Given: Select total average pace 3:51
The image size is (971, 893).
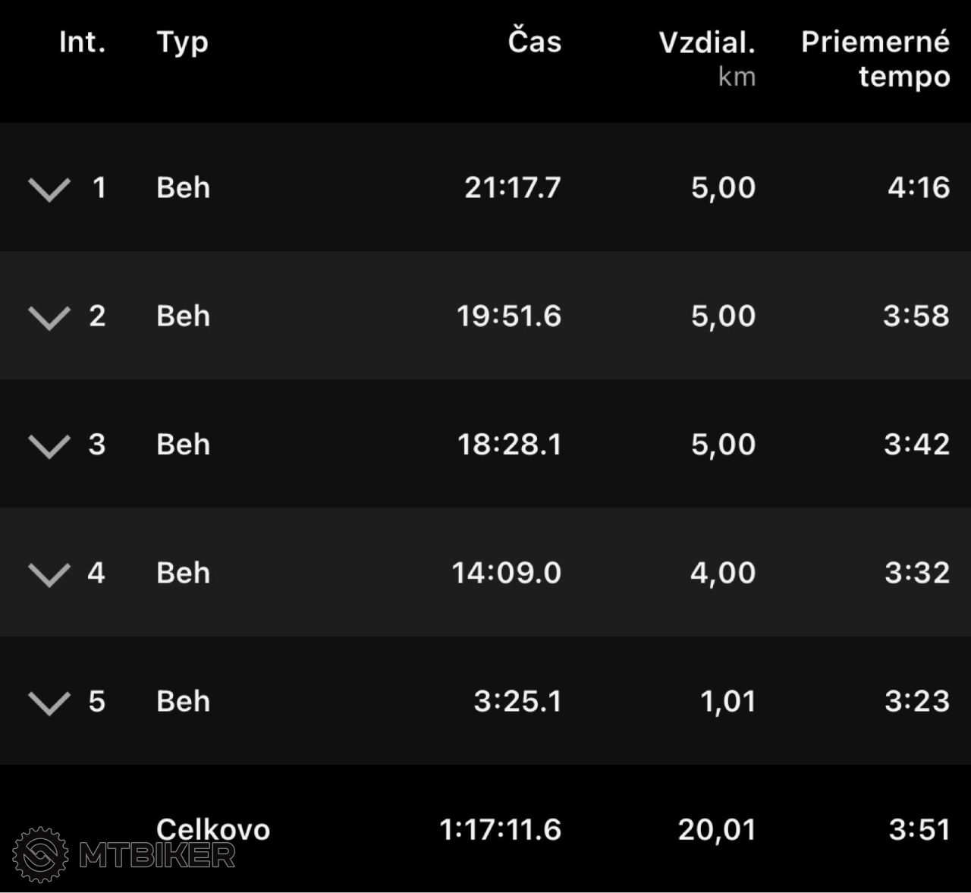Looking at the screenshot, I should pyautogui.click(x=919, y=829).
